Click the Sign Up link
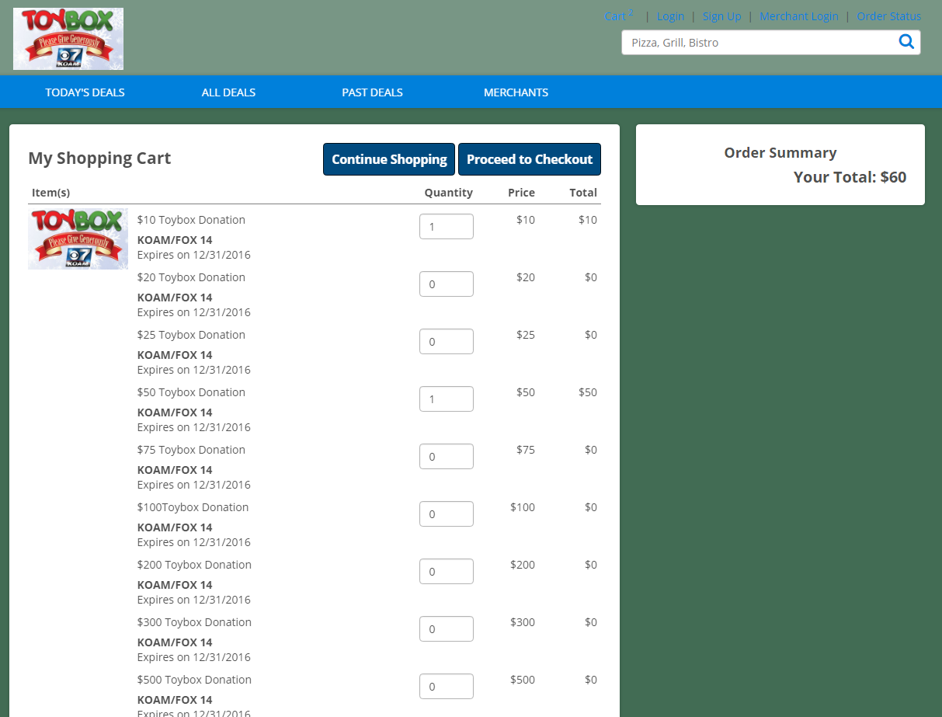 pos(721,16)
